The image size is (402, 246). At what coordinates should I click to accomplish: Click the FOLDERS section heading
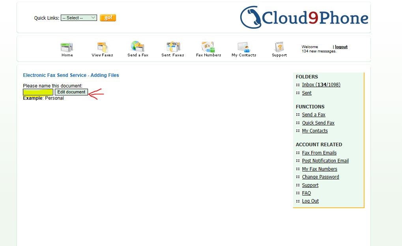click(307, 76)
